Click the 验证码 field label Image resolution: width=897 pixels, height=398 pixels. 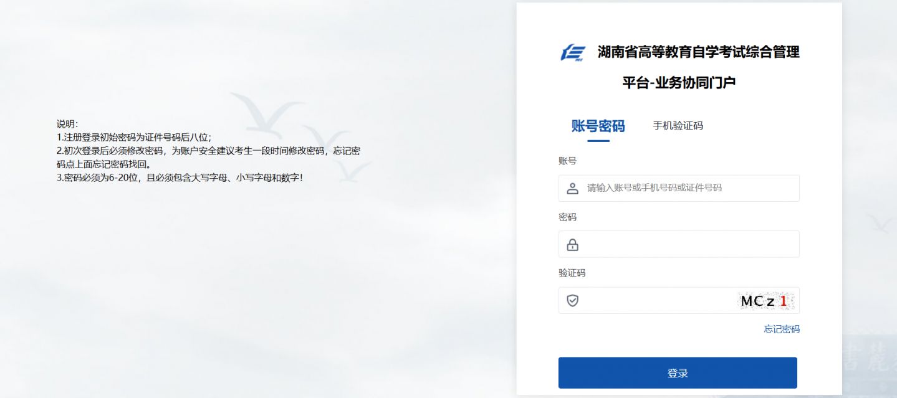pos(572,273)
